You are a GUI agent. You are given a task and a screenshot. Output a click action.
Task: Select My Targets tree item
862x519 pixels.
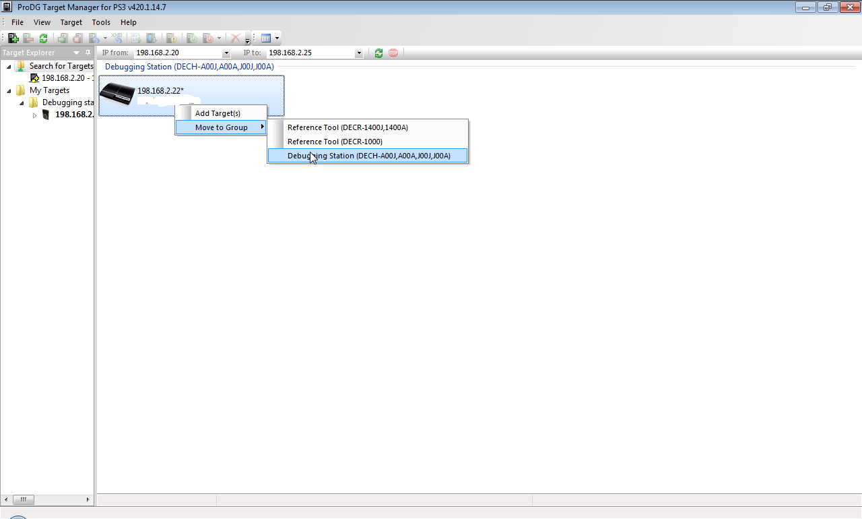click(49, 90)
